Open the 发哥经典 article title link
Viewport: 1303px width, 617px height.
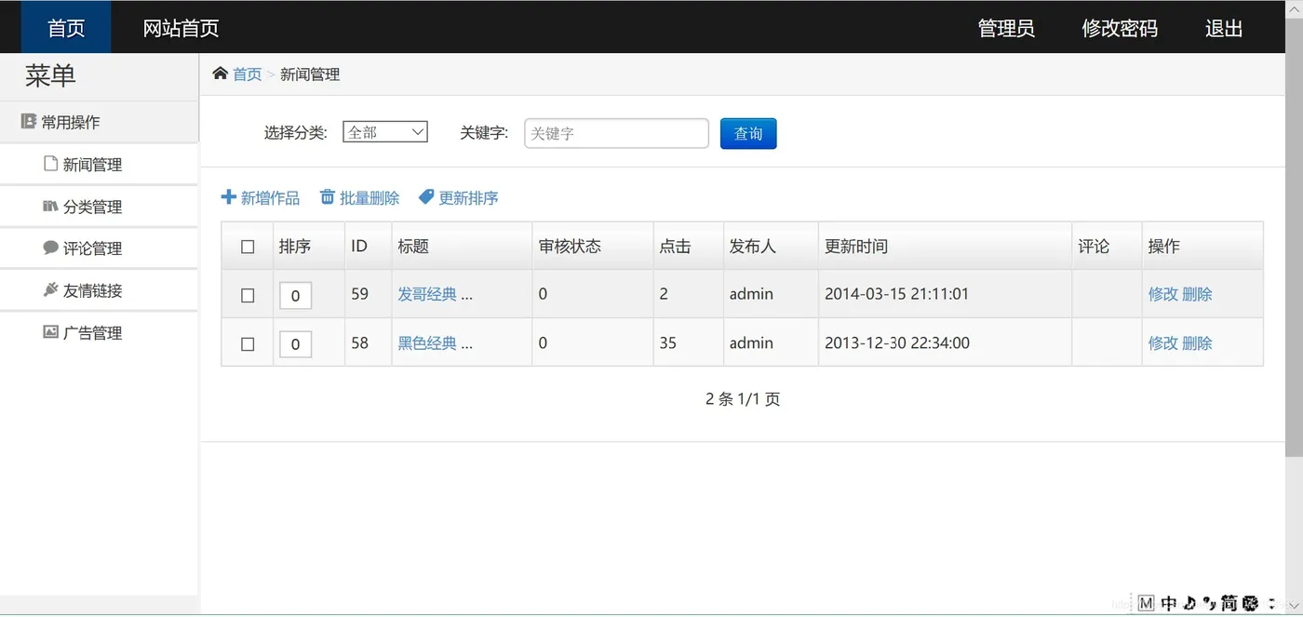point(427,294)
